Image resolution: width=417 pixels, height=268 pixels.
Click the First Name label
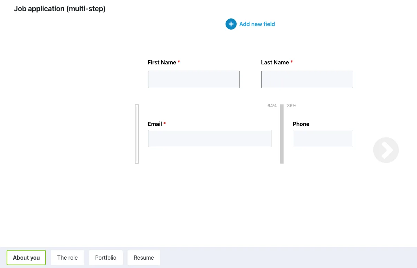coord(162,62)
